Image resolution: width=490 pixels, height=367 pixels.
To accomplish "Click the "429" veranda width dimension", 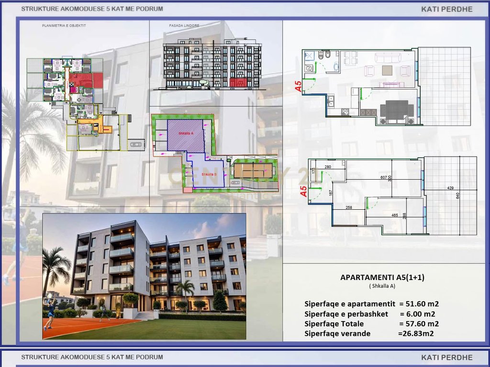I will pyautogui.click(x=450, y=188).
